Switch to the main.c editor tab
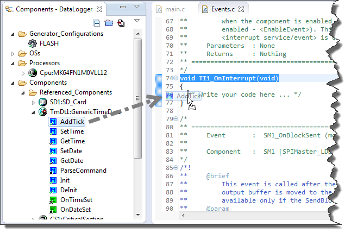The height and width of the screenshot is (233, 351). point(174,9)
